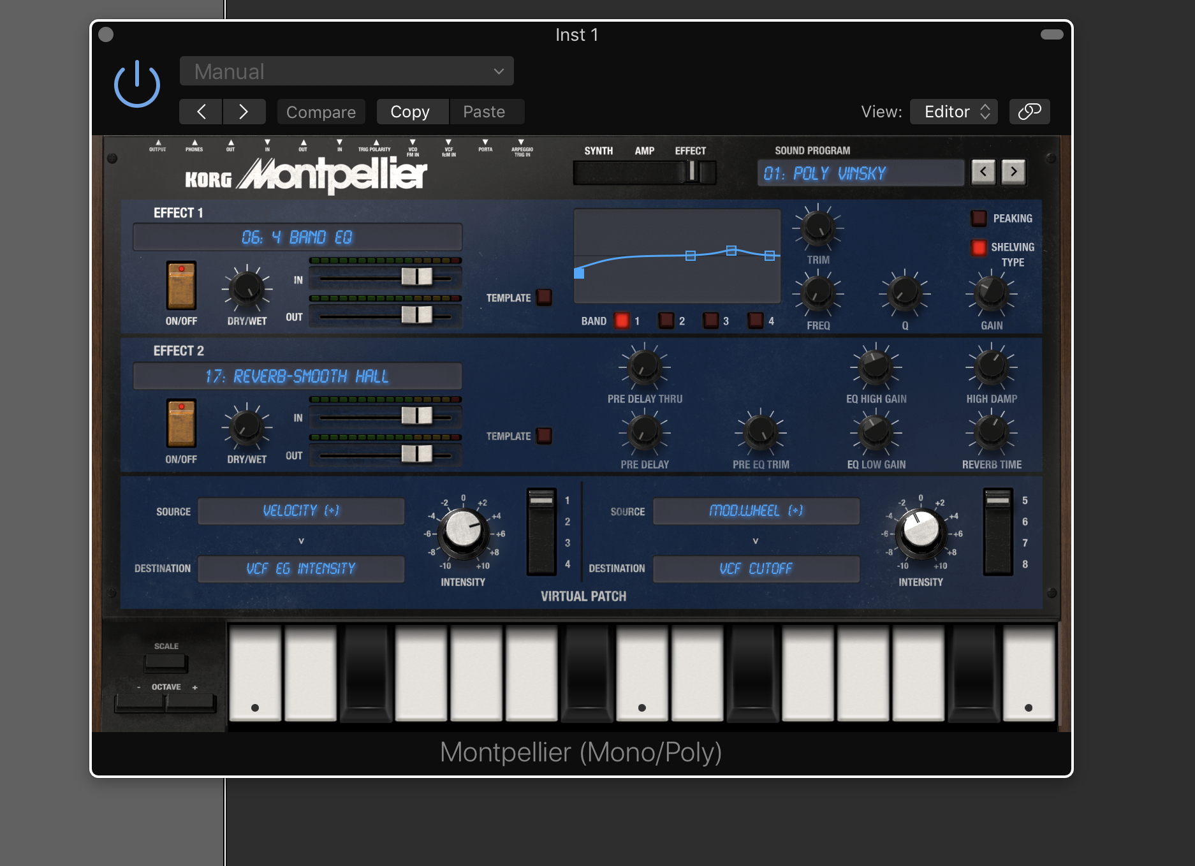
Task: Select Peaking EQ type
Action: click(x=978, y=218)
